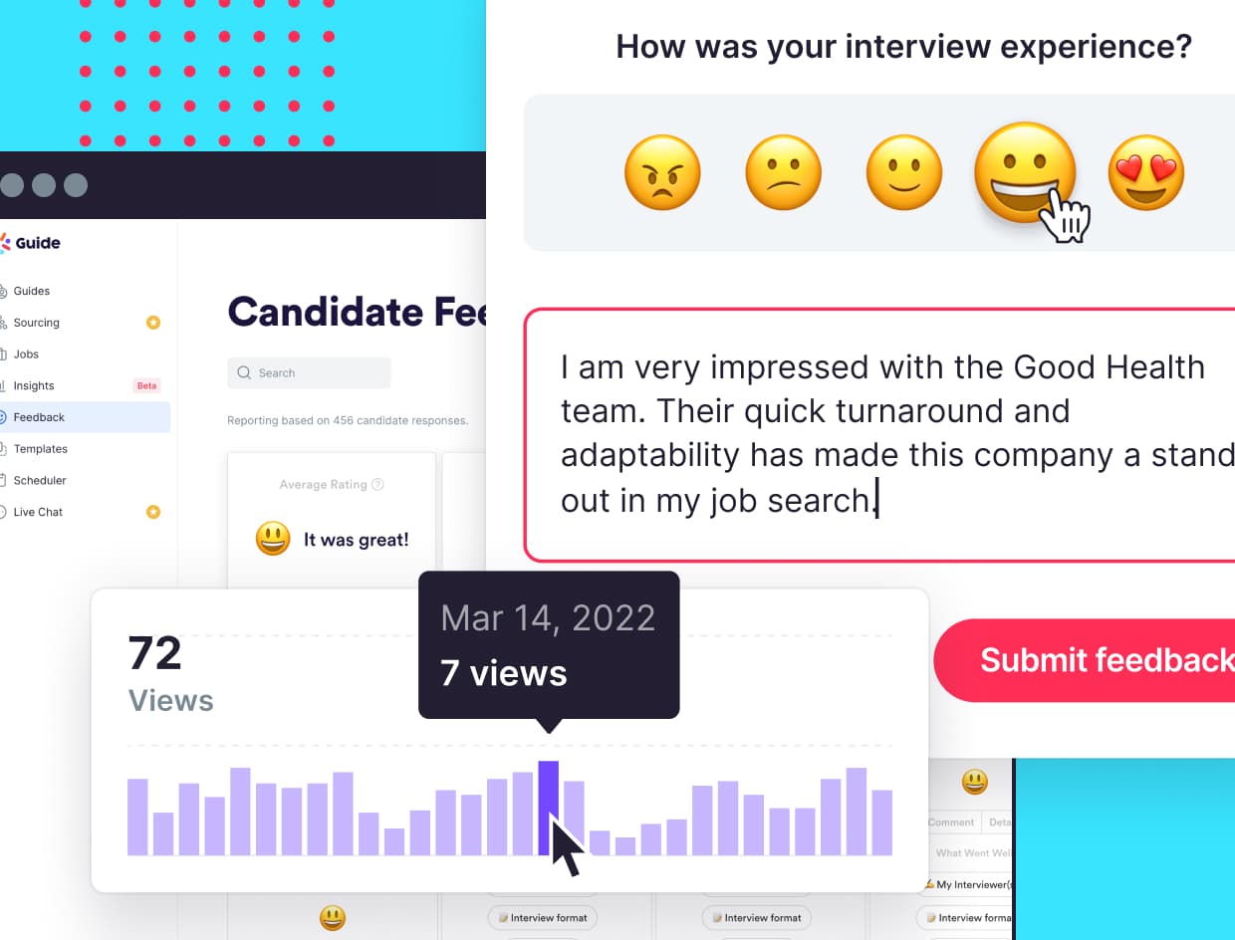Click the Average Rating help icon
Image resolution: width=1235 pixels, height=940 pixels.
377,485
